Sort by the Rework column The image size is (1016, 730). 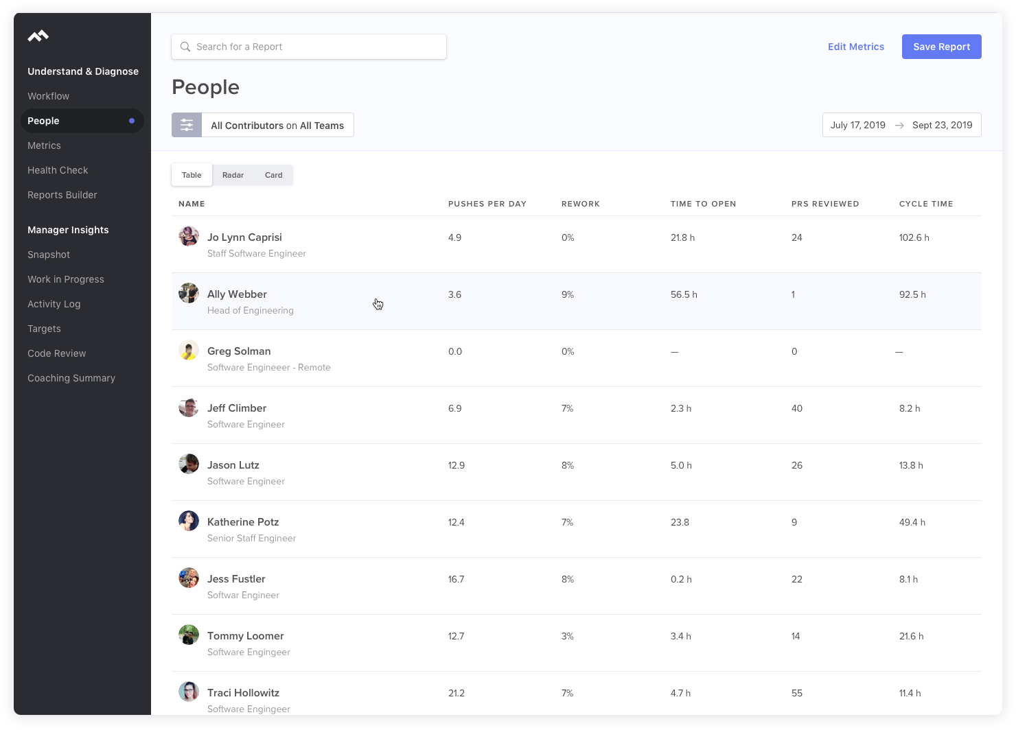tap(581, 204)
